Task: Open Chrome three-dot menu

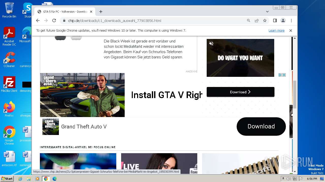Action: pyautogui.click(x=291, y=21)
